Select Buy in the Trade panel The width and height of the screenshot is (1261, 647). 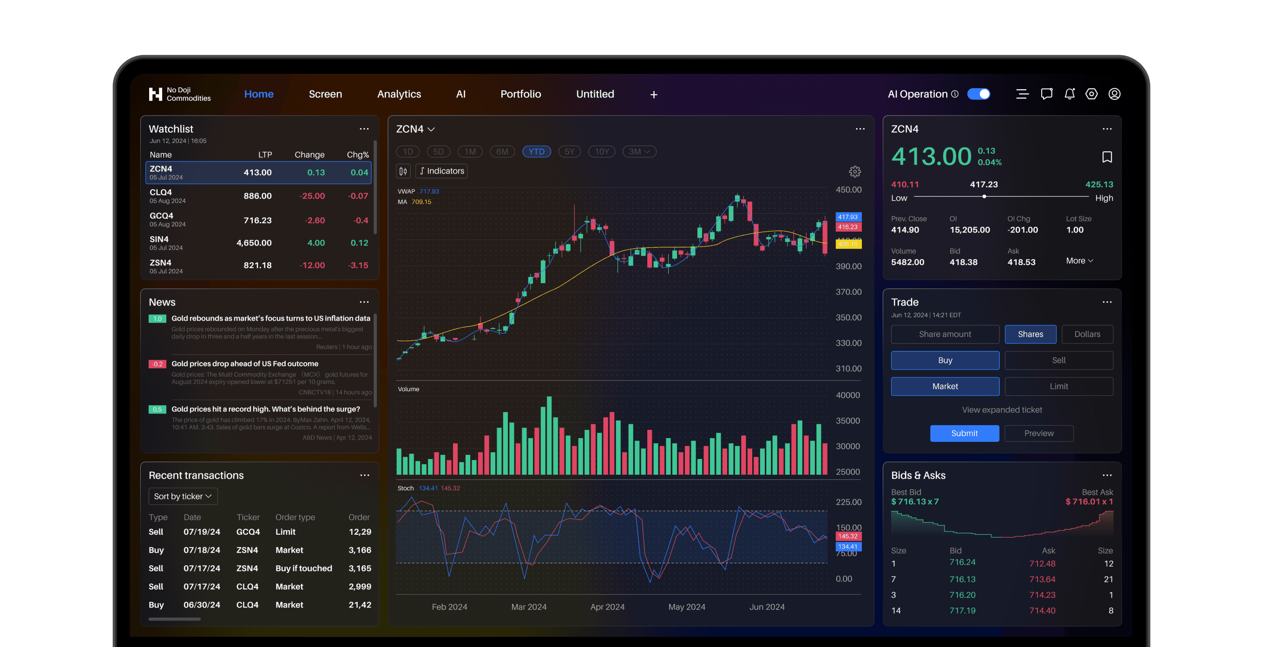pyautogui.click(x=945, y=361)
